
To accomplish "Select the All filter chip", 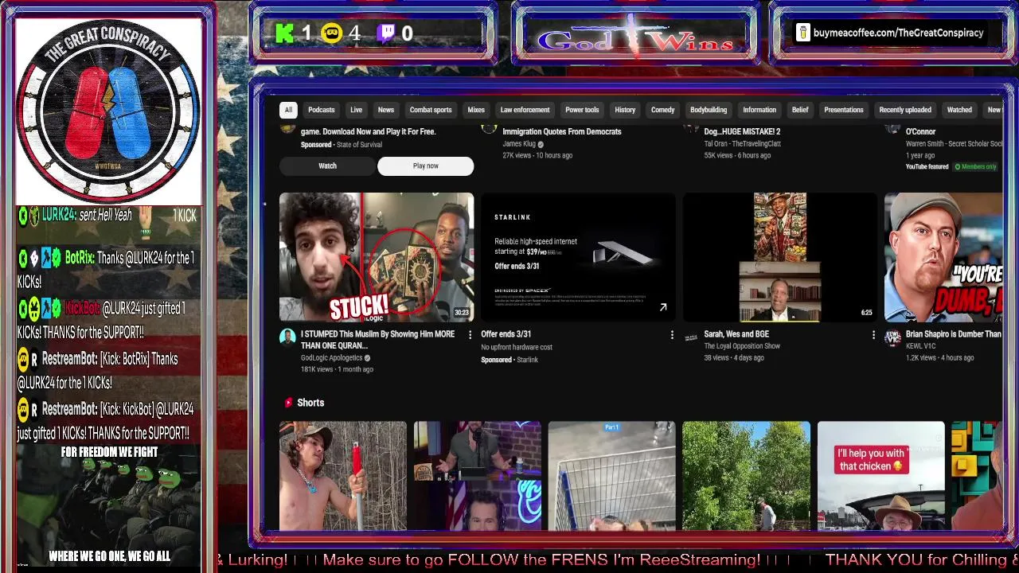I will 288,110.
